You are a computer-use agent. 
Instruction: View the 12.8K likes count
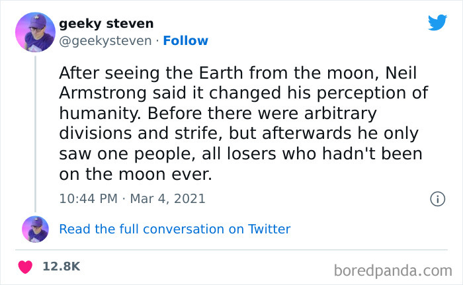[61, 266]
